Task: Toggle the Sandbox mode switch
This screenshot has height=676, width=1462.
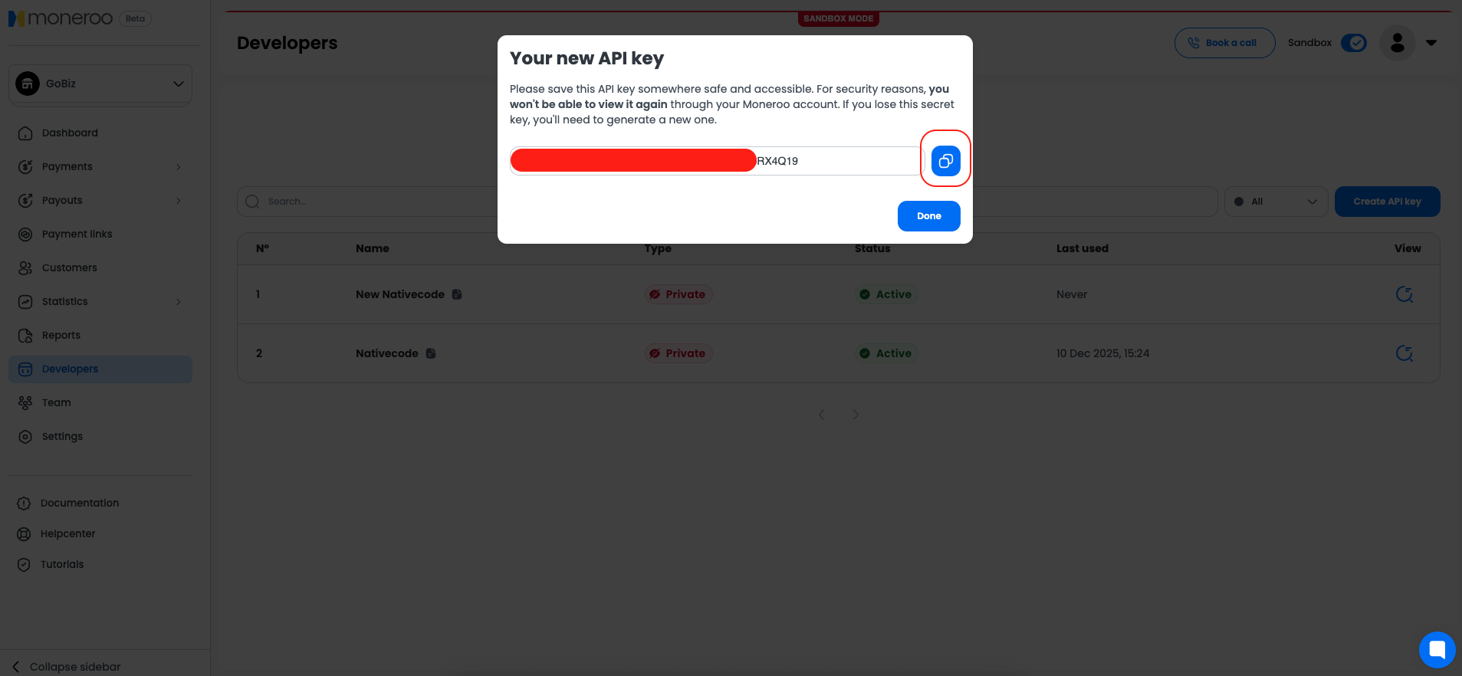Action: click(1353, 43)
